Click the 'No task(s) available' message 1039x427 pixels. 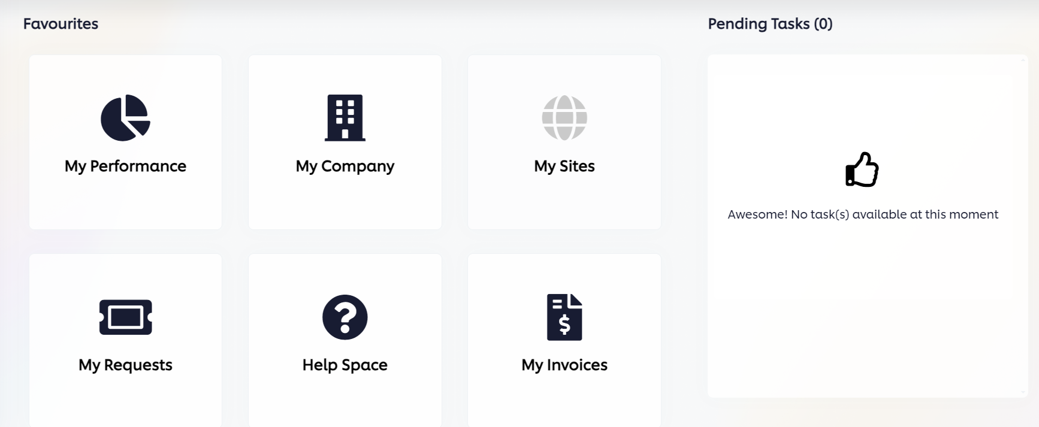862,214
